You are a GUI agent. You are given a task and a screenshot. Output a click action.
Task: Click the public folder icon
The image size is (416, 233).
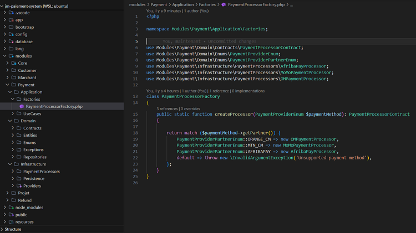pos(11,215)
